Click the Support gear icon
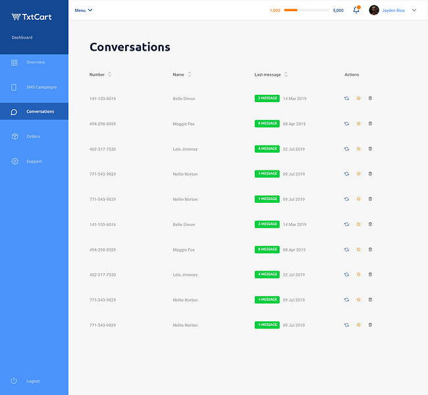Screen dimensions: 428x395 pos(14,161)
